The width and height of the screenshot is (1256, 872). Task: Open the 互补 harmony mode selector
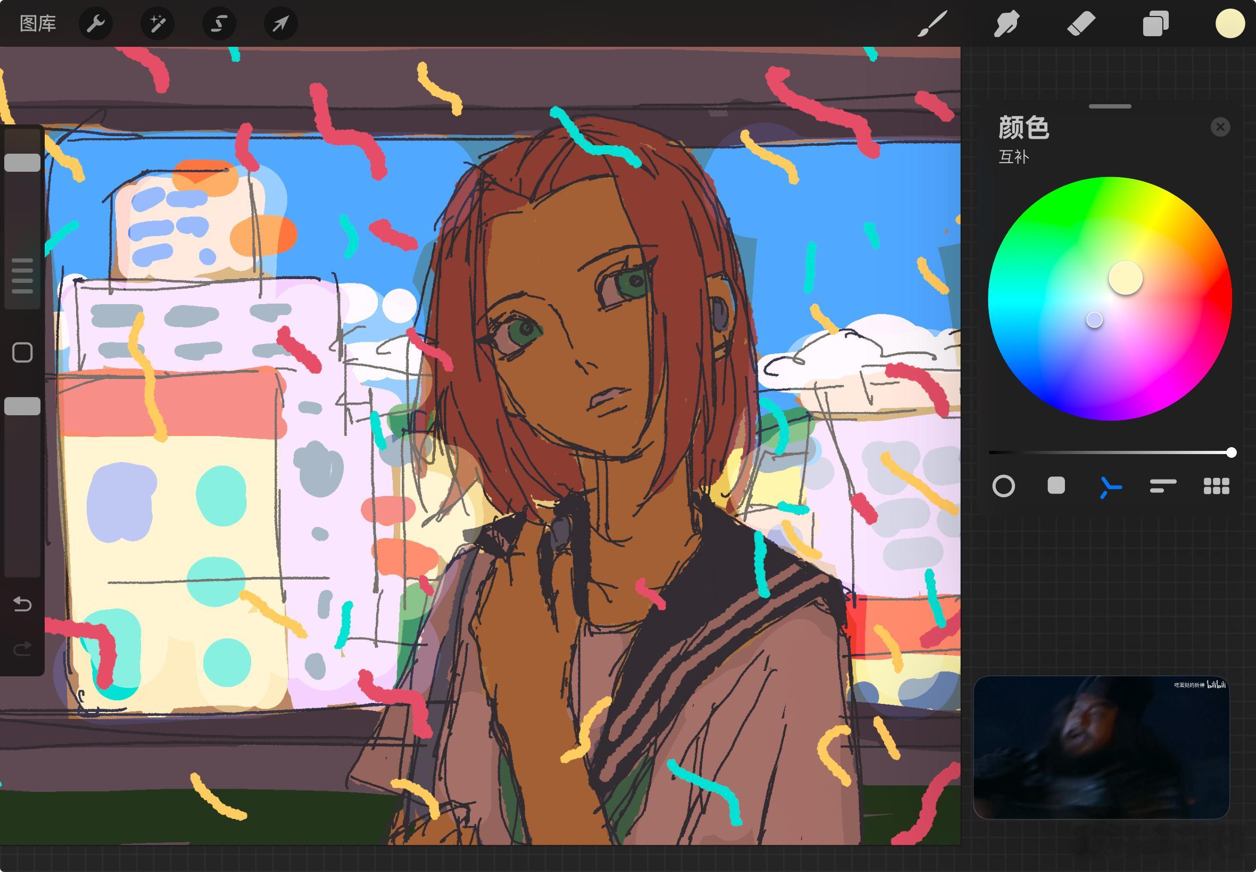(x=1014, y=157)
